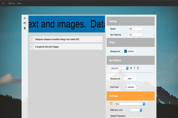Select 'It supports text and images.' item
The height and width of the screenshot is (118, 178).
(x=66, y=47)
